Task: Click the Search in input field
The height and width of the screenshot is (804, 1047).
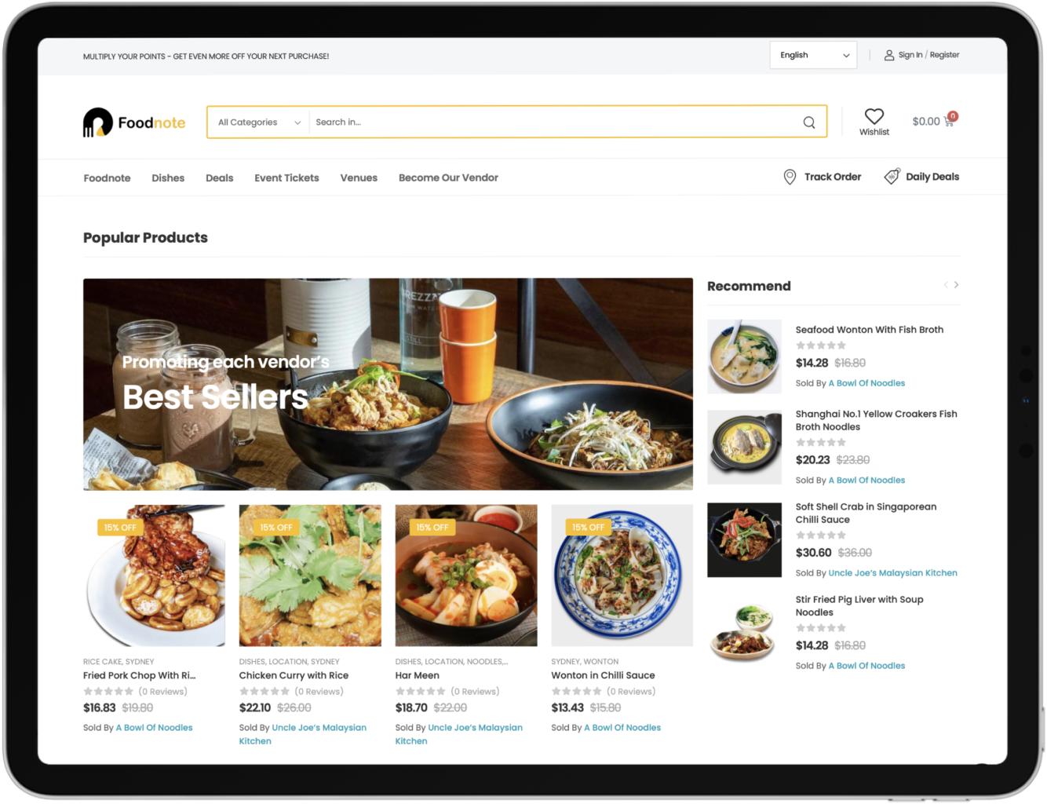Action: 553,122
